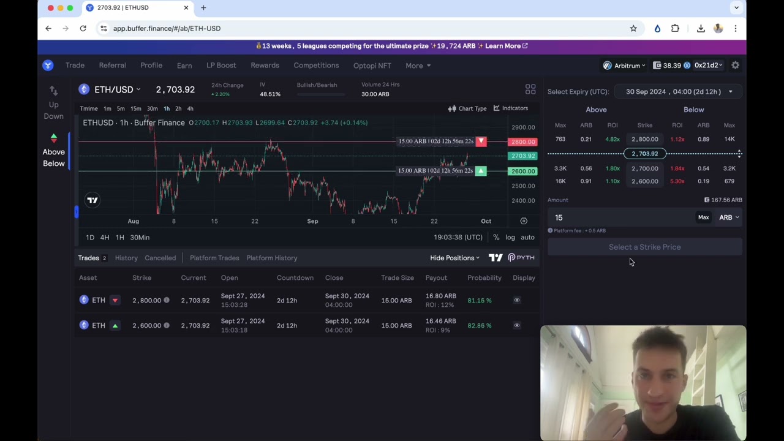Toggle auto scale on chart
Image resolution: width=784 pixels, height=441 pixels.
tap(527, 238)
